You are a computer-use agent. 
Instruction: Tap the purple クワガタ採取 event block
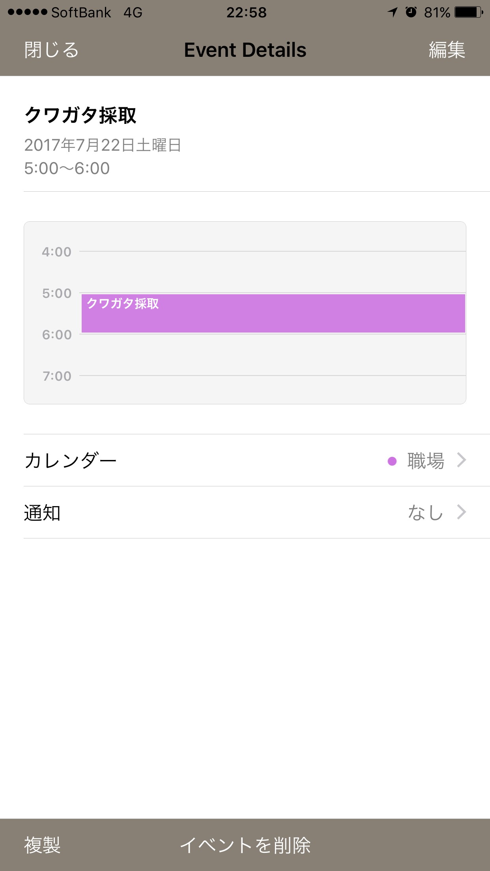pyautogui.click(x=273, y=314)
